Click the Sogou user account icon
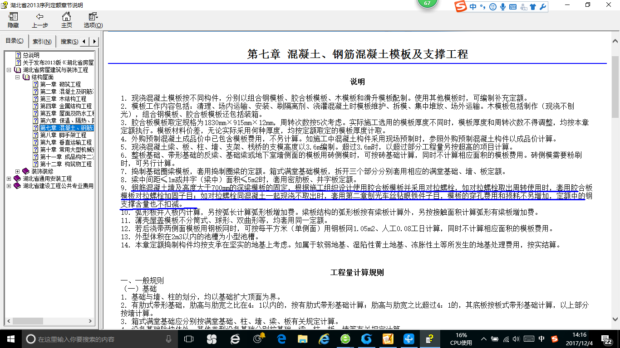Viewport: 620px width, 348px height. (x=523, y=7)
